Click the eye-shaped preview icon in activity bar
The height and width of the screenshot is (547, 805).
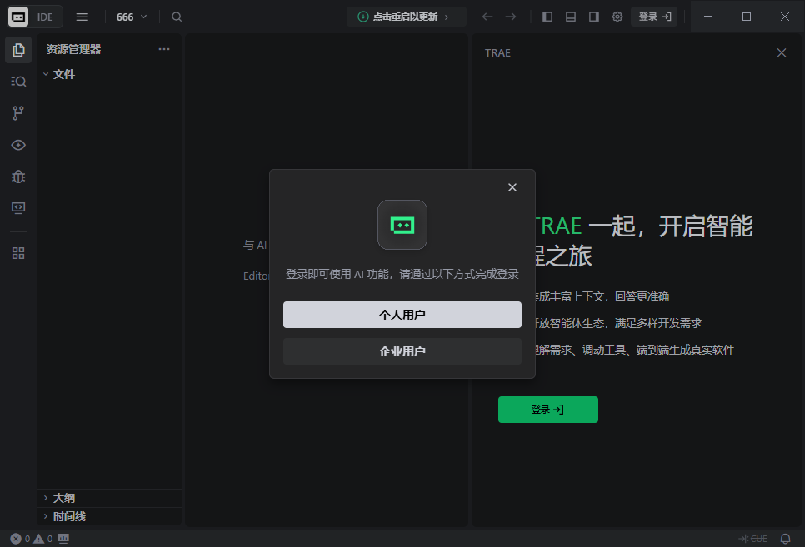point(18,145)
